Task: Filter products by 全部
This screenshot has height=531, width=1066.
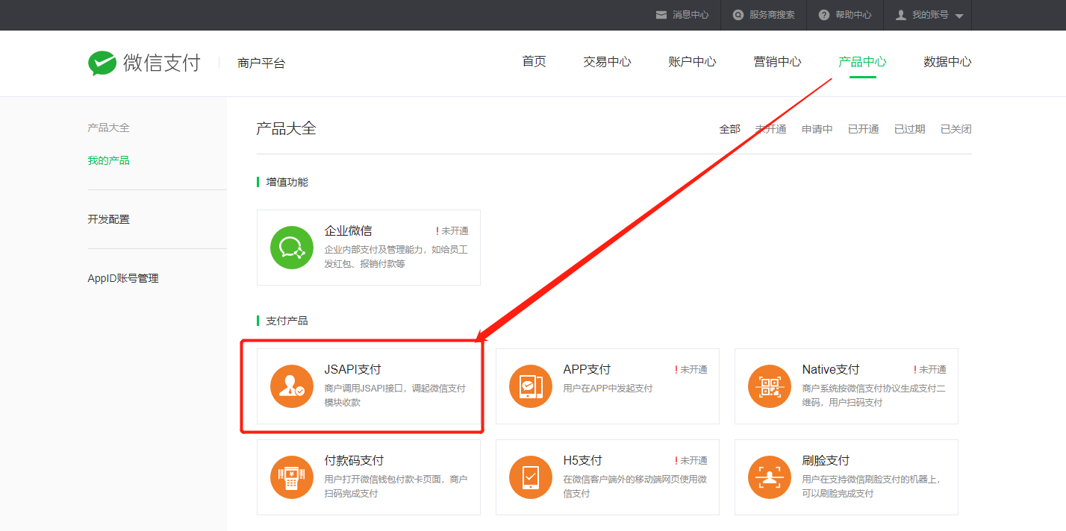Action: point(729,129)
